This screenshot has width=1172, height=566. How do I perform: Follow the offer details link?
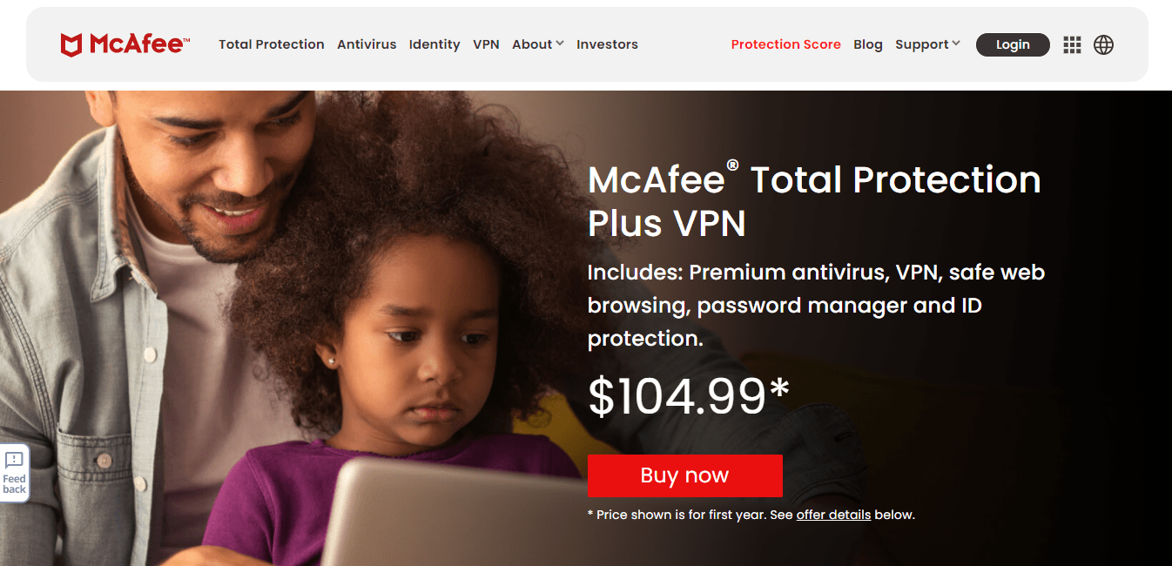(833, 515)
